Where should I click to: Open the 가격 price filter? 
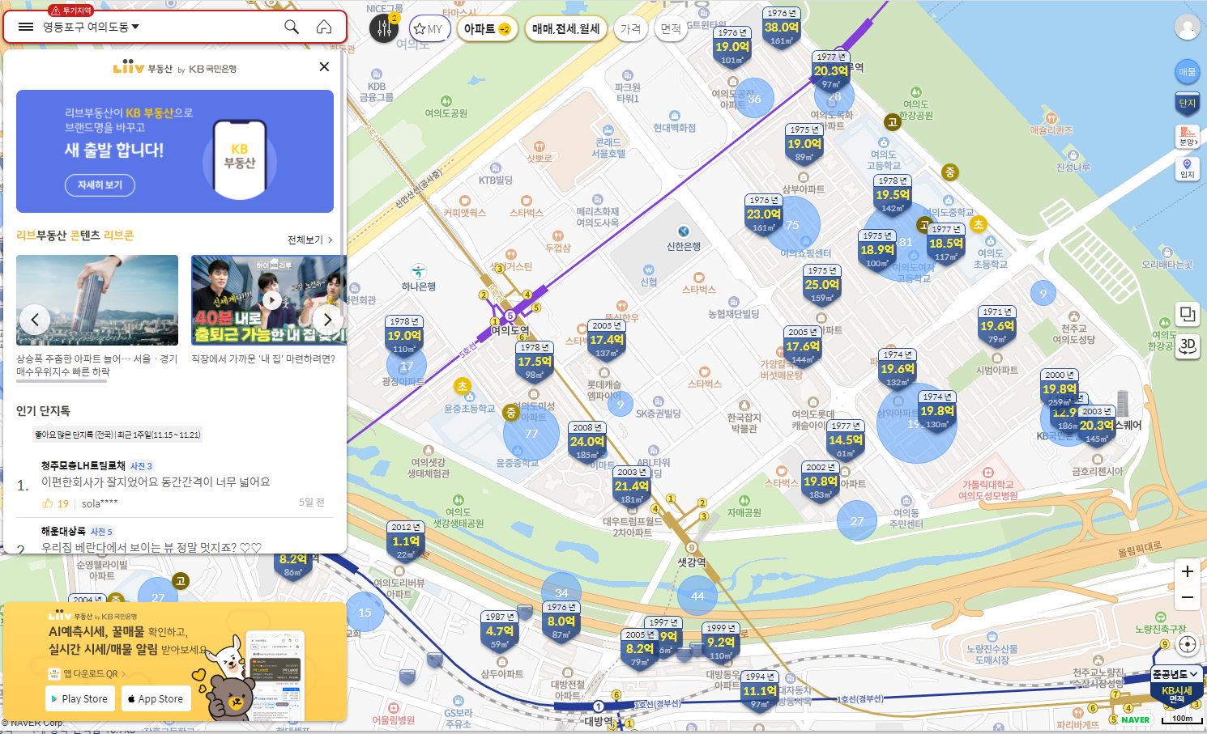click(630, 29)
